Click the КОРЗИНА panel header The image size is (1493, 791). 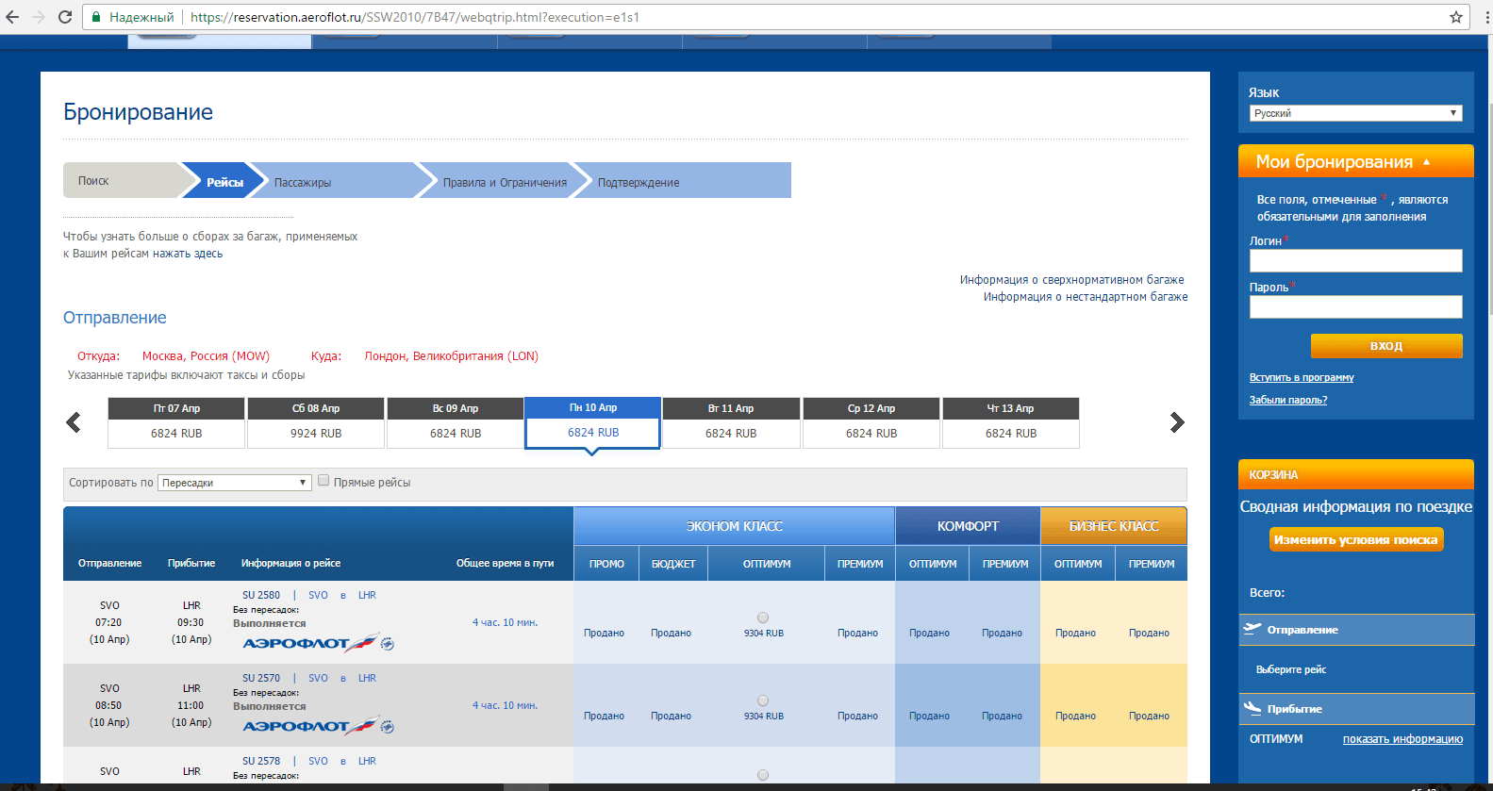coord(1355,474)
